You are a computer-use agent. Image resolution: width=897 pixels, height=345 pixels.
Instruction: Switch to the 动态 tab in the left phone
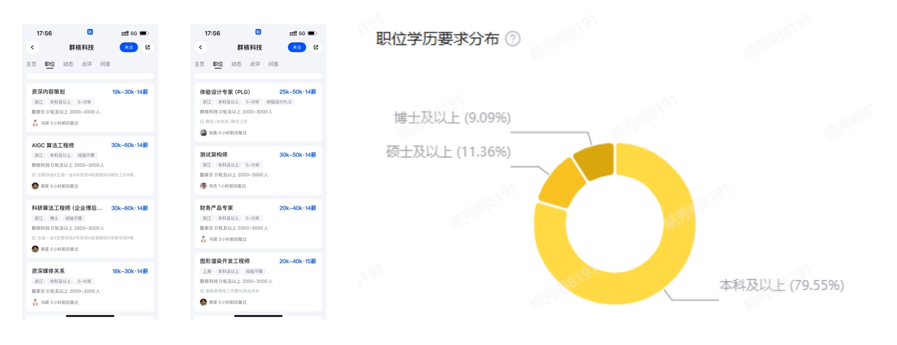pos(68,64)
